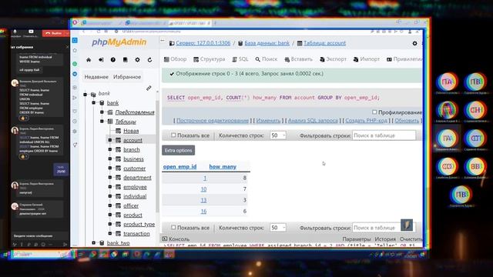493x277 pixels.
Task: Sort by open_emp_id column header
Action: pos(179,167)
